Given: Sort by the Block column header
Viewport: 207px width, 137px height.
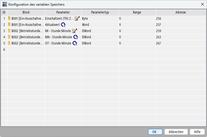Looking at the screenshot, I should 26,12.
